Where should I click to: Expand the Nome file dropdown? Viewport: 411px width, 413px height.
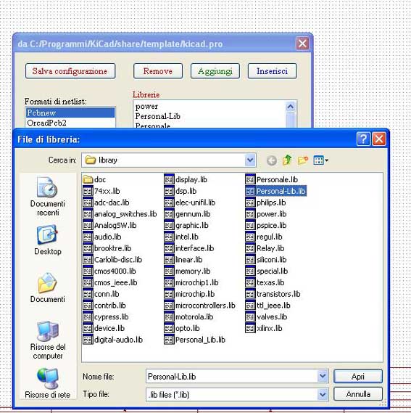[x=323, y=377]
